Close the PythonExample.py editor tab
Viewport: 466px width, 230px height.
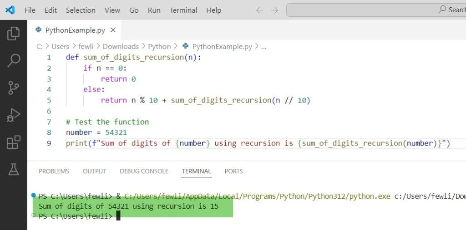[x=113, y=30]
